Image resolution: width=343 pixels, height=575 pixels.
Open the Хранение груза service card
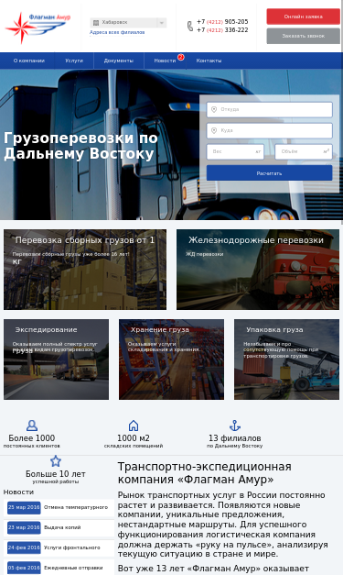pos(172,359)
